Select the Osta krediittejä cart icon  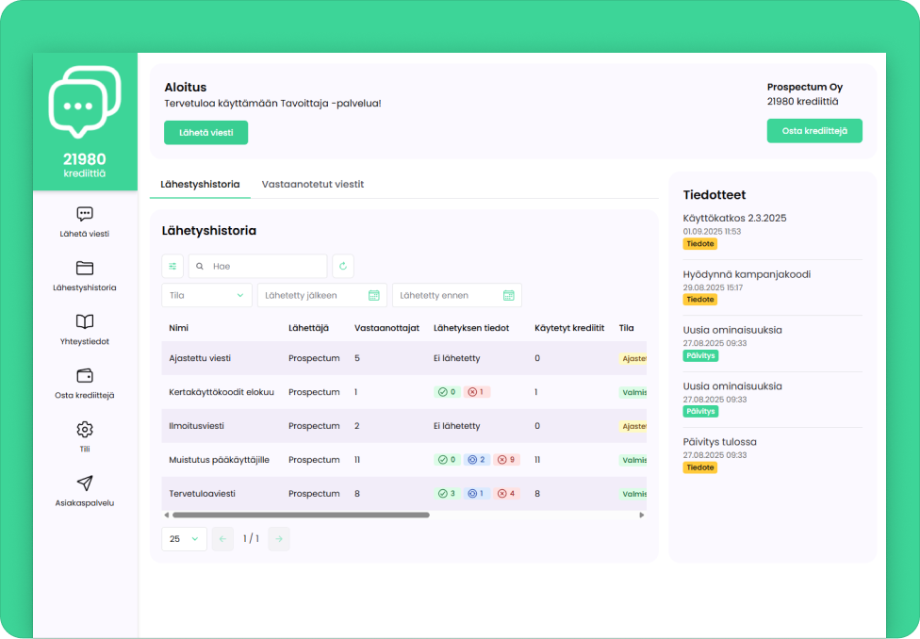(x=84, y=377)
